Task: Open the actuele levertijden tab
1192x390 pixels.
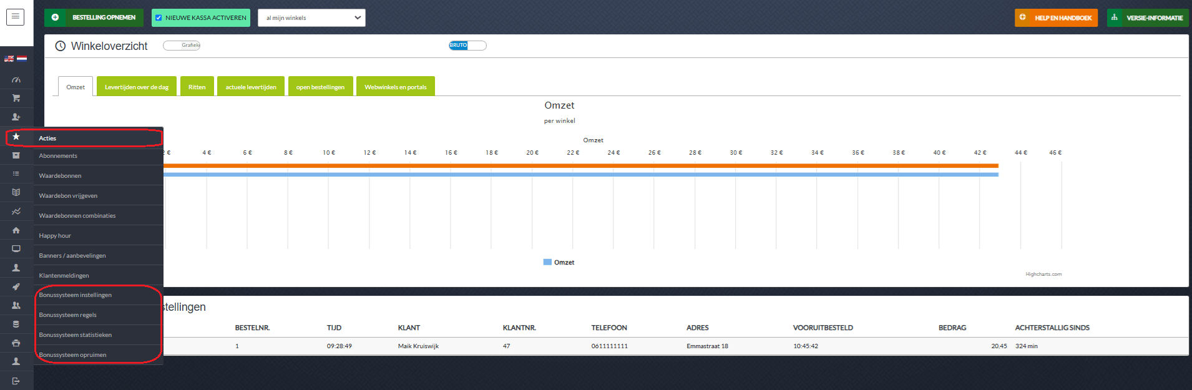Action: pyautogui.click(x=251, y=87)
